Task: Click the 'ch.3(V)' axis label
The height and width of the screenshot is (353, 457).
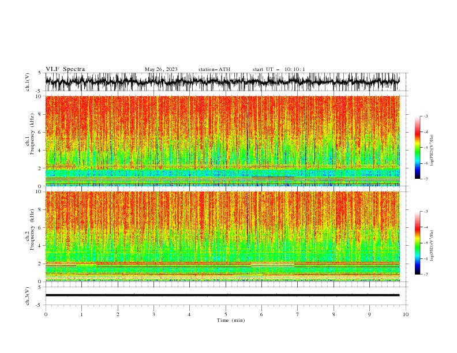Action: [28, 296]
